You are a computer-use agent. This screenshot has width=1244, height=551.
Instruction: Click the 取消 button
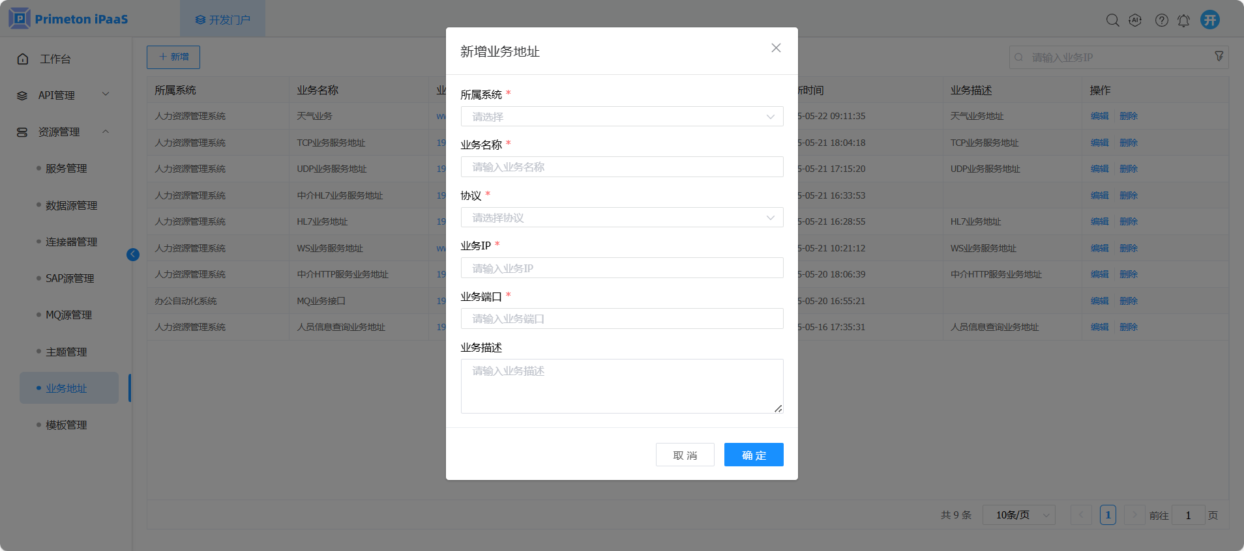tap(685, 455)
